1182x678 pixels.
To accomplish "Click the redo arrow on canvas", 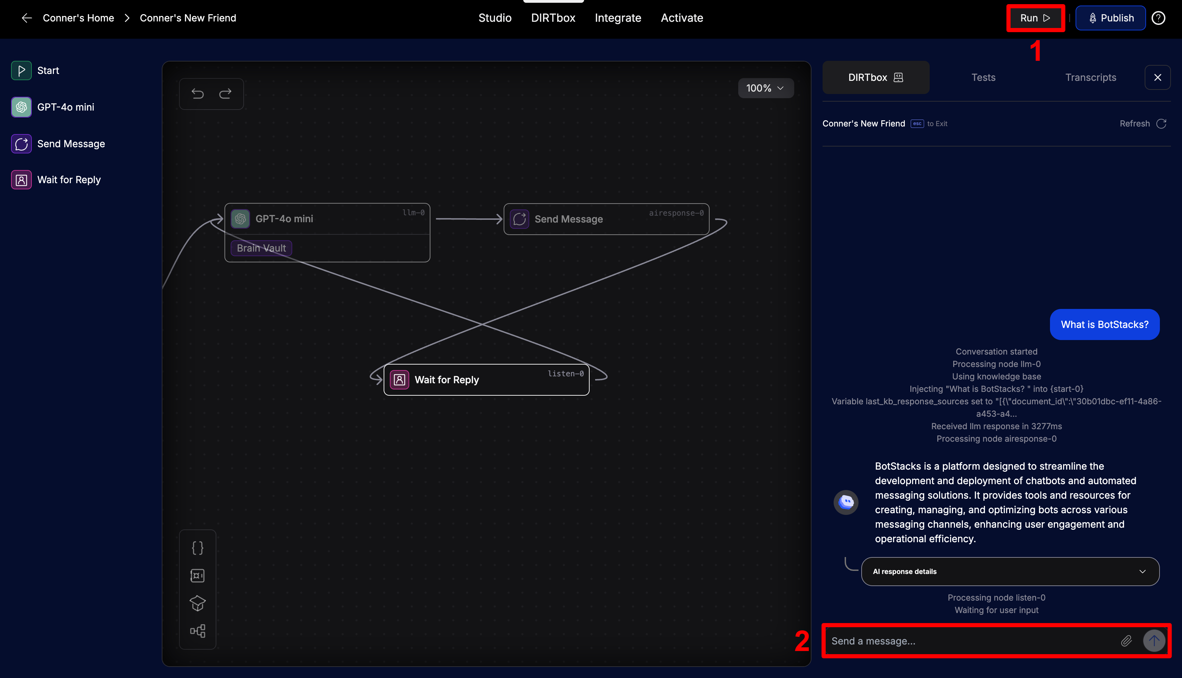I will point(225,94).
